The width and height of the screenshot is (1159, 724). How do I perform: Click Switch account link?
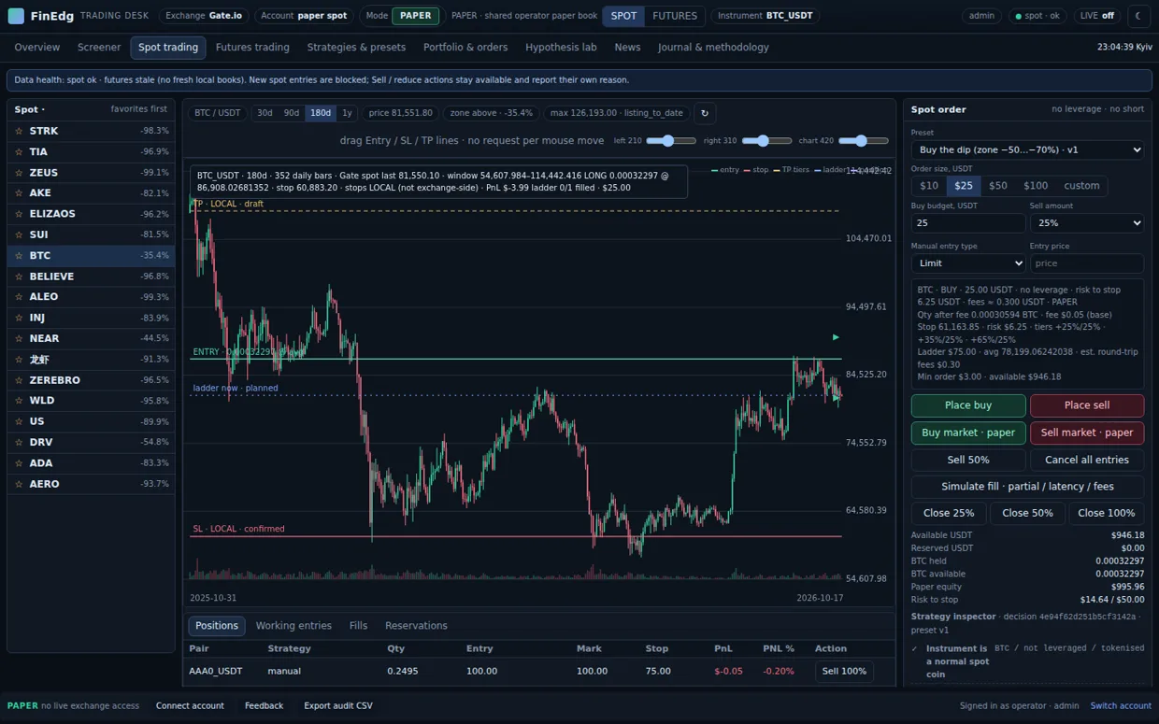click(1121, 705)
